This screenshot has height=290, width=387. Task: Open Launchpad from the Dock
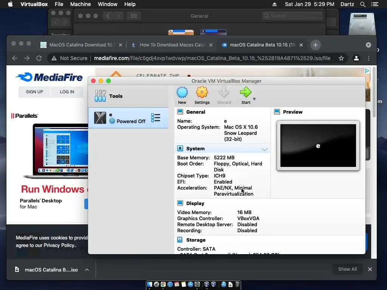click(x=156, y=284)
